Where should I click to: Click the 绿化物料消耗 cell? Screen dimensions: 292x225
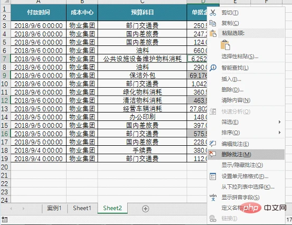(142, 92)
